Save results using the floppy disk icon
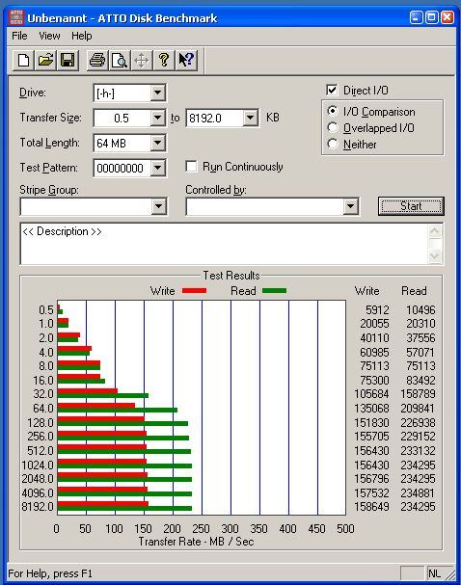461x585 pixels. [x=68, y=60]
